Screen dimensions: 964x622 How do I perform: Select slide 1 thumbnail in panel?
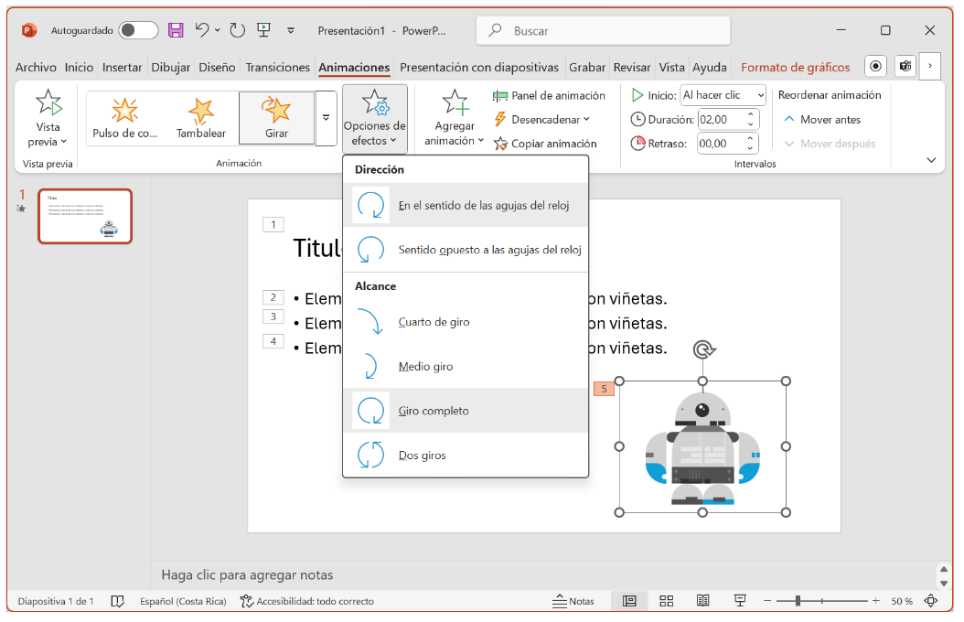point(85,216)
